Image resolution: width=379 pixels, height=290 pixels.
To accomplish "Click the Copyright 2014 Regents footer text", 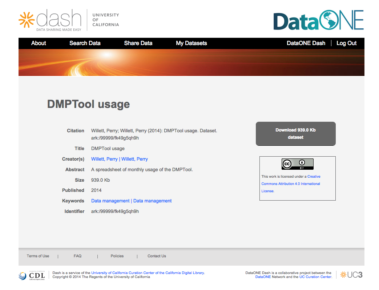I will pyautogui.click(x=101, y=277).
